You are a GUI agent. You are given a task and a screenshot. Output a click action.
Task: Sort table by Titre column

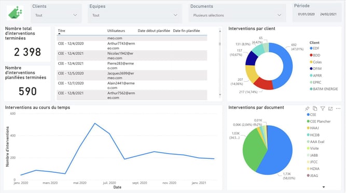(x=62, y=31)
